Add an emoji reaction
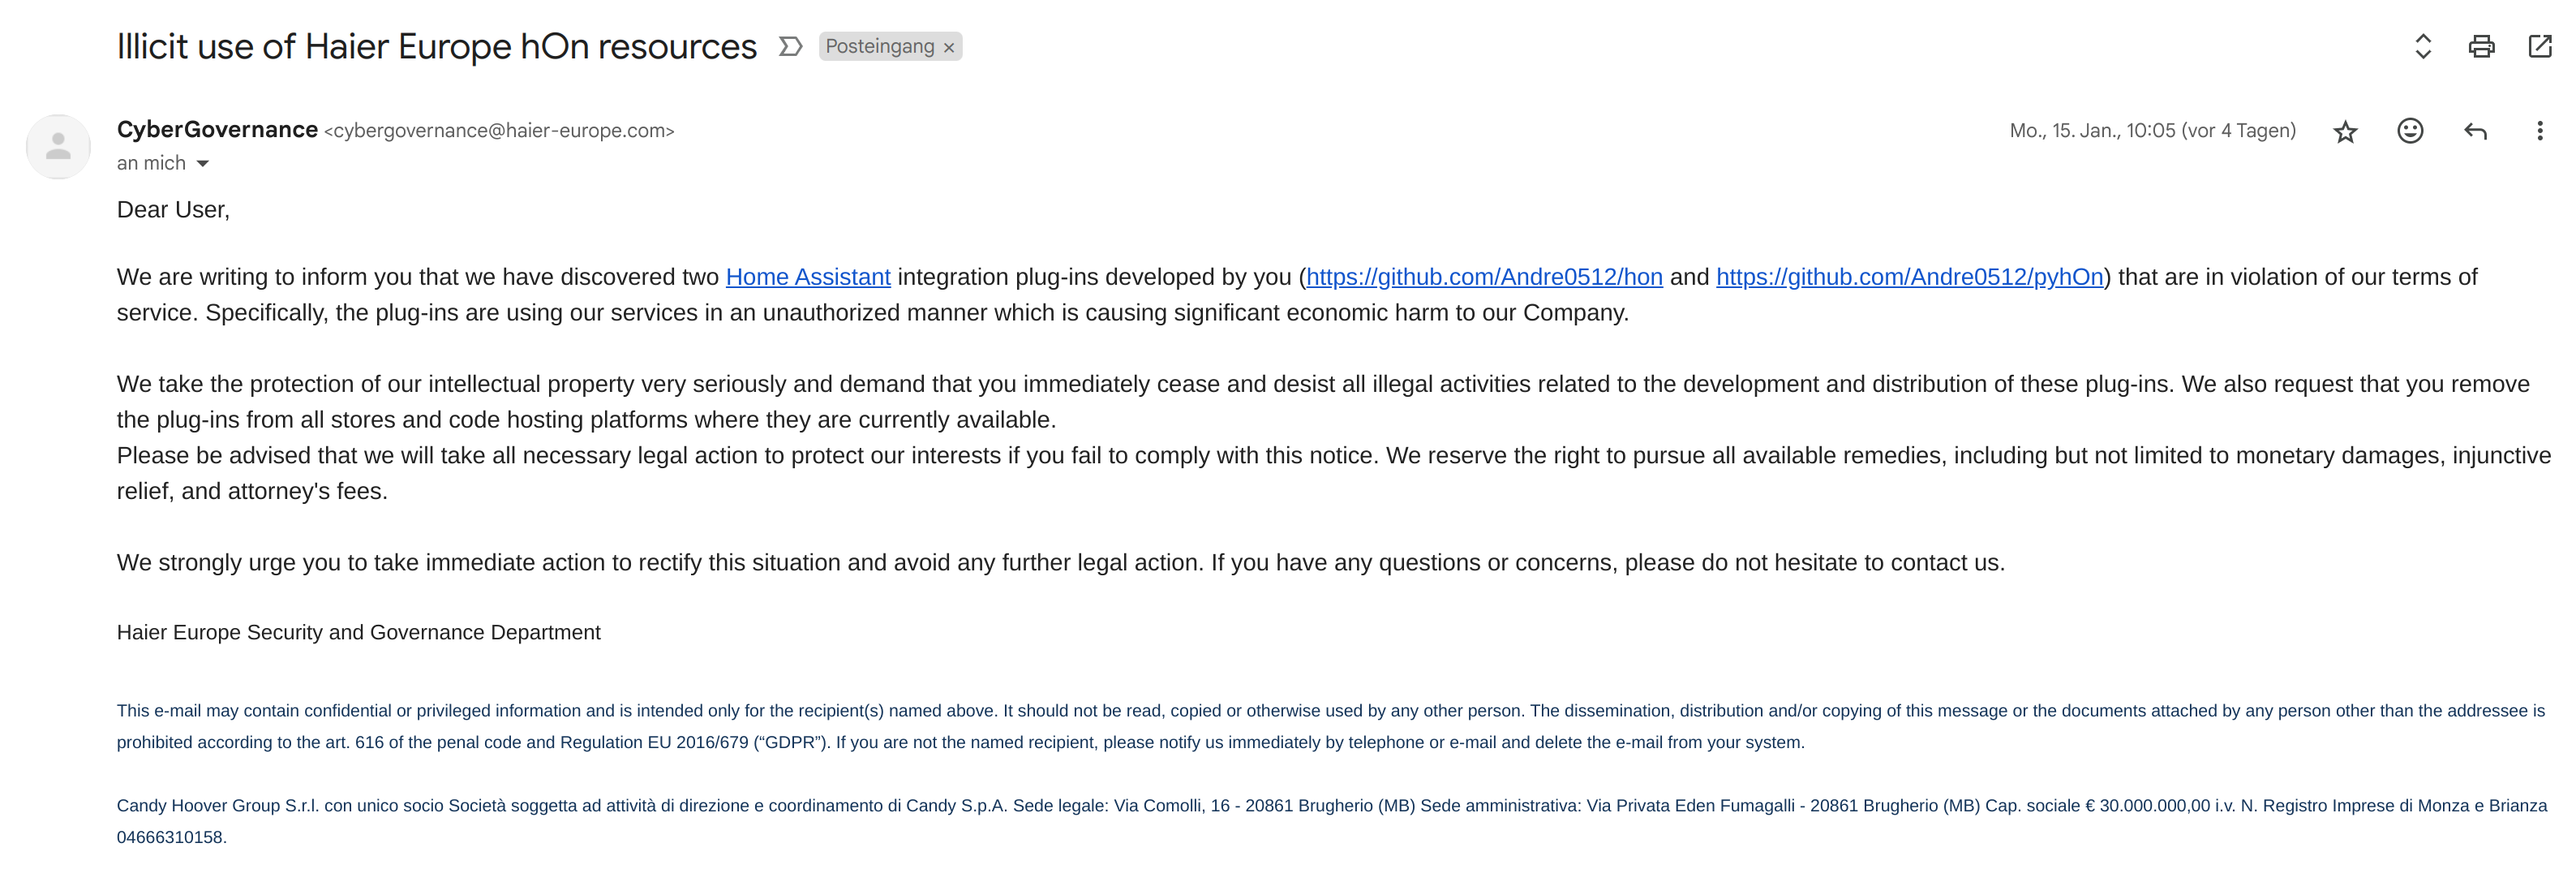The height and width of the screenshot is (869, 2576). coord(2410,131)
